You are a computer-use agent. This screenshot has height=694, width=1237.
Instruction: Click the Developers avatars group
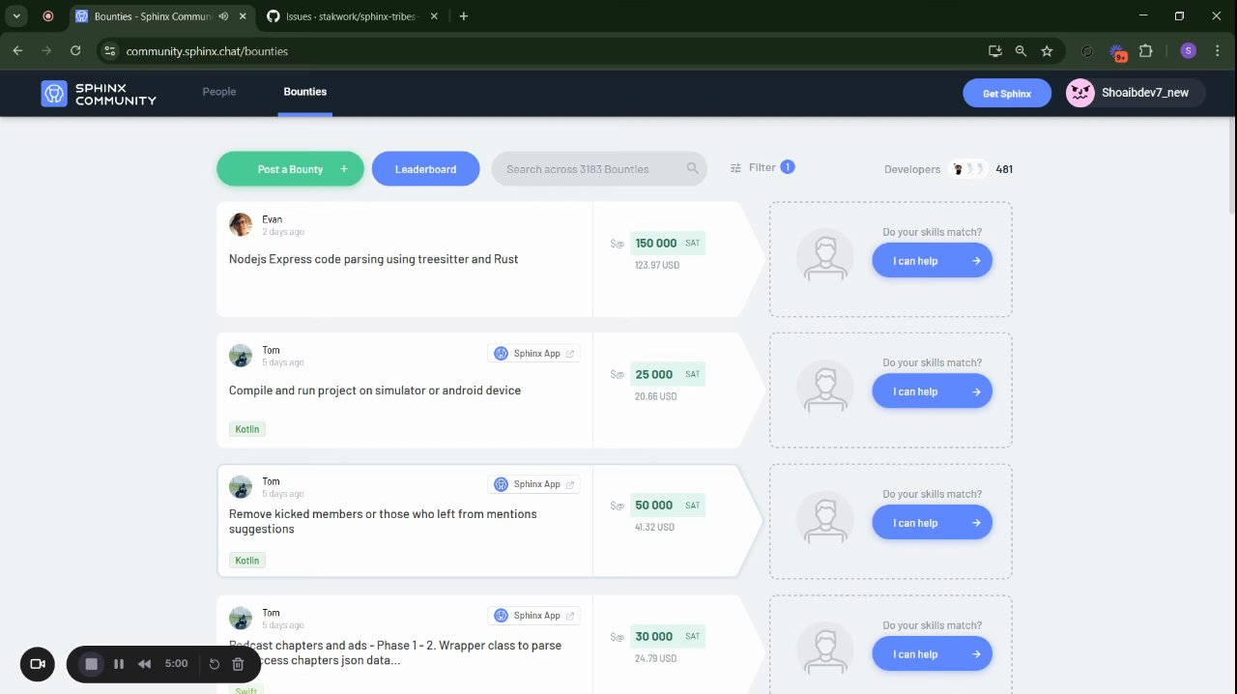click(967, 169)
